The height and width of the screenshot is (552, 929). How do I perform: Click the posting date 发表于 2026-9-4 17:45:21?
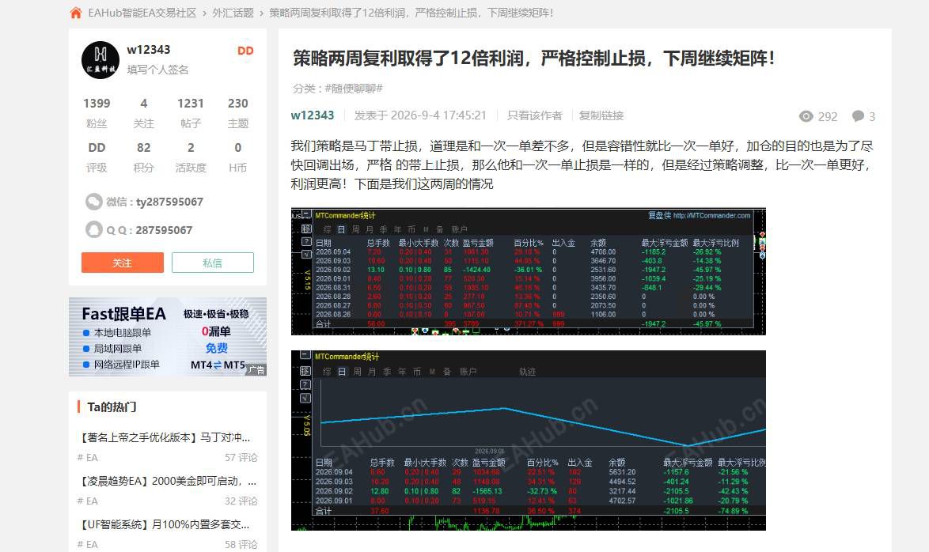coord(420,115)
